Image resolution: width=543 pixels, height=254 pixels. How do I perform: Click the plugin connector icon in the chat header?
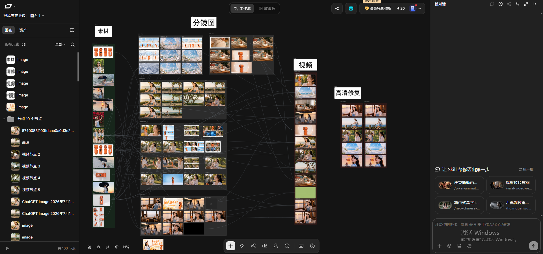(x=526, y=4)
